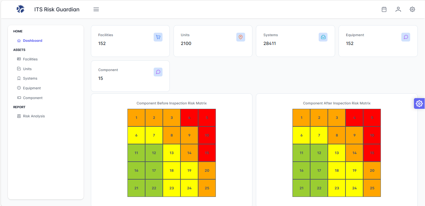
Task: Click the ITS Risk Guardian logo icon
Action: 20,9
